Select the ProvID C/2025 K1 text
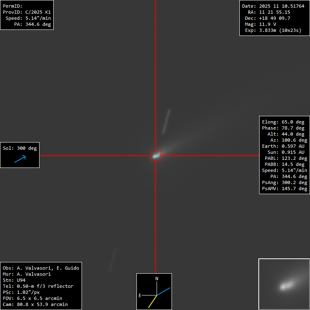 tap(27, 13)
